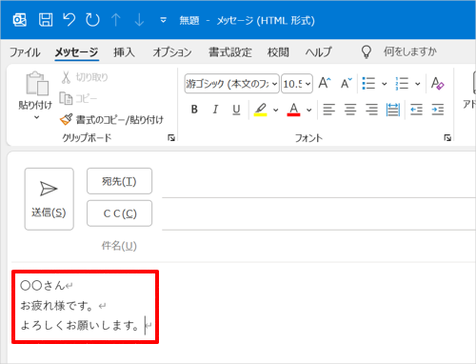This screenshot has width=476, height=364.
Task: Click 切り取り scissors button
Action: (x=84, y=77)
